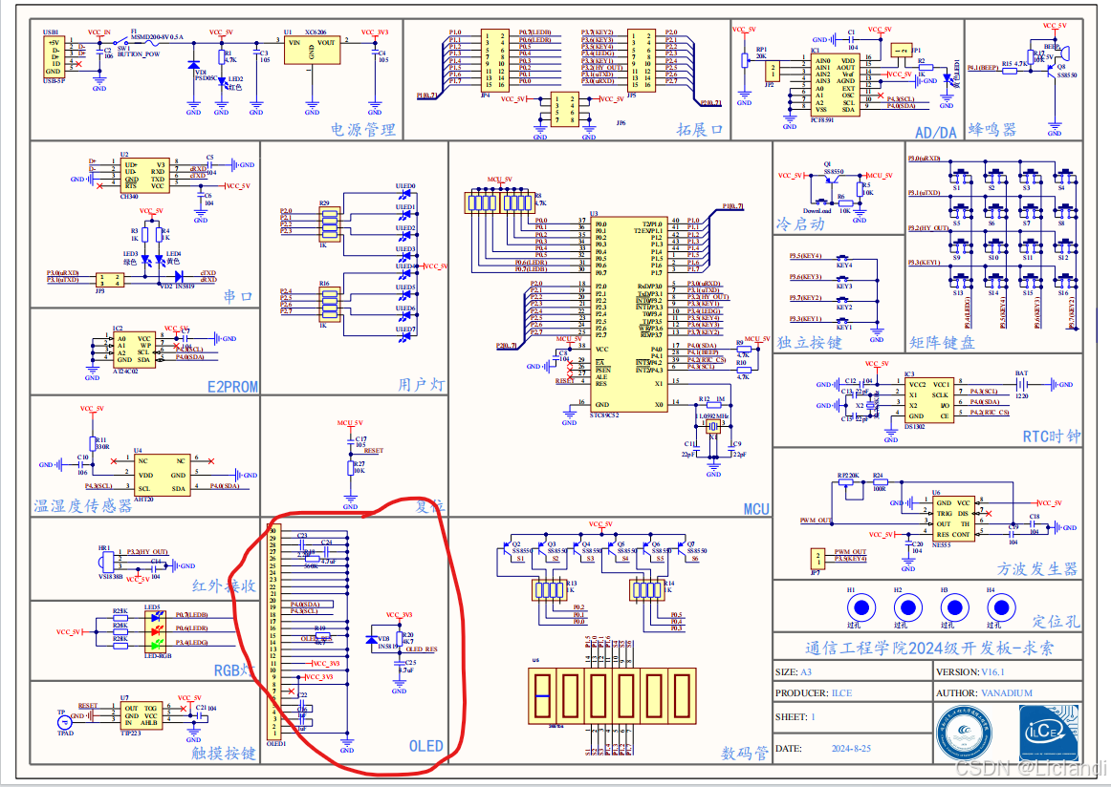Image resolution: width=1111 pixels, height=787 pixels.
Task: Select the TPAD touch pad symbol
Action: [64, 722]
